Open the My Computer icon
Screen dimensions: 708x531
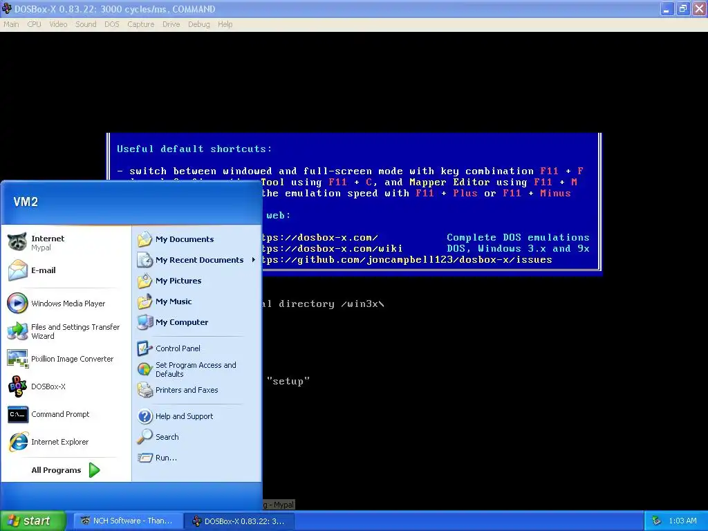[145, 322]
